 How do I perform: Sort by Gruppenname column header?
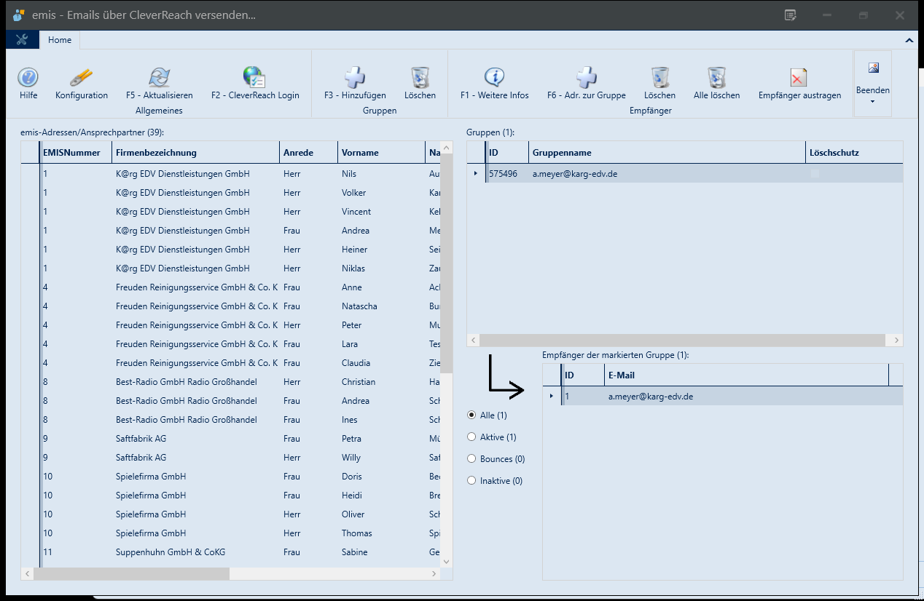[667, 153]
